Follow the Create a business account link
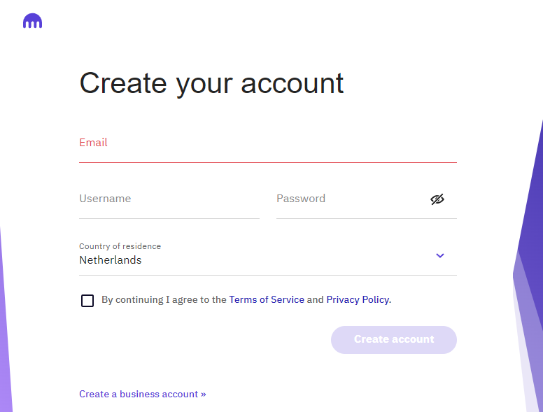Image resolution: width=543 pixels, height=412 pixels. (143, 394)
